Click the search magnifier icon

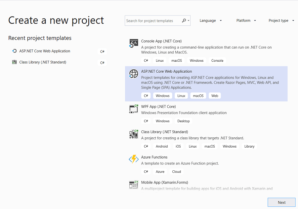click(184, 20)
